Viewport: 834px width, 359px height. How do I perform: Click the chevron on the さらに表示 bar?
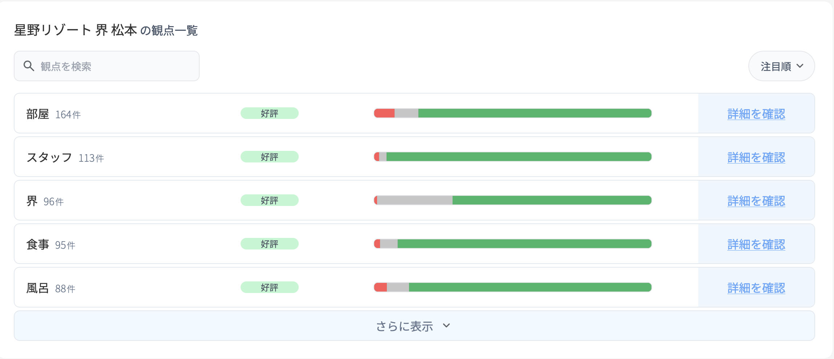click(x=447, y=326)
